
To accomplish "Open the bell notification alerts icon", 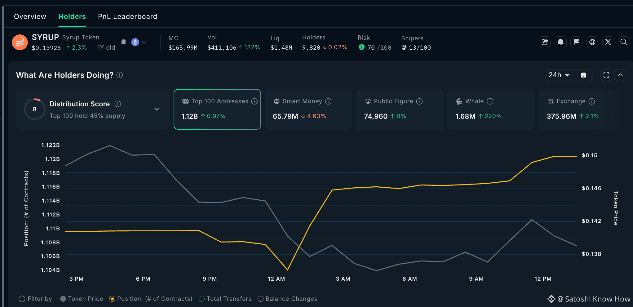I will click(x=560, y=42).
